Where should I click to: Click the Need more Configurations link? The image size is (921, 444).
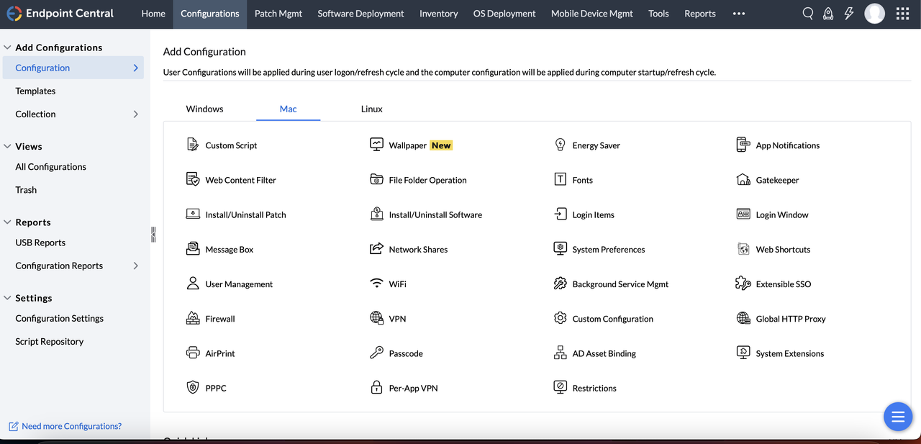coord(71,426)
